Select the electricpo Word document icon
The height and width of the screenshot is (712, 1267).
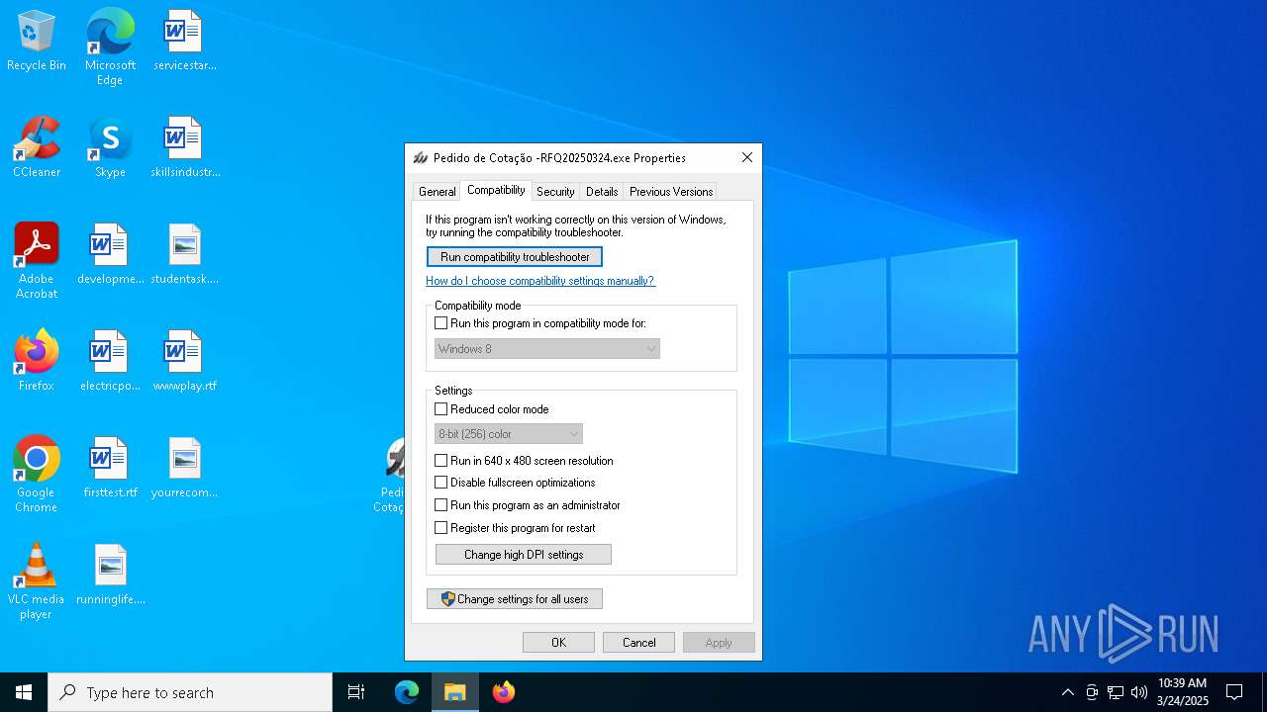tap(110, 362)
